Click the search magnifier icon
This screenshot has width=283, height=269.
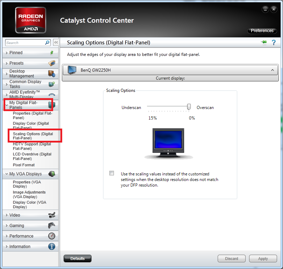coord(47,43)
